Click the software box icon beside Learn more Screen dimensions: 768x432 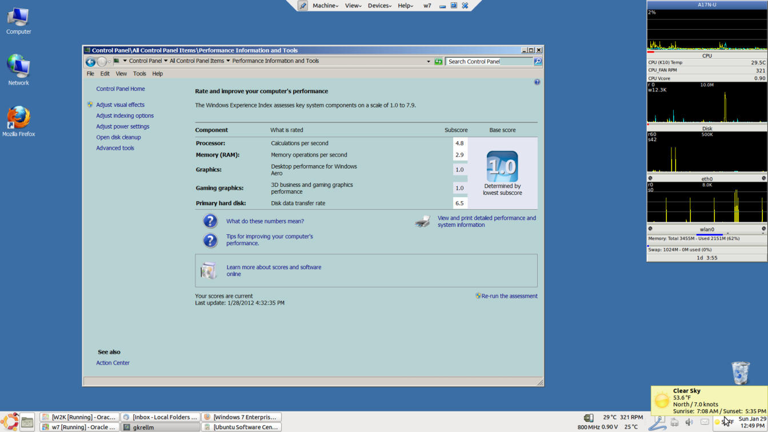[x=209, y=270]
